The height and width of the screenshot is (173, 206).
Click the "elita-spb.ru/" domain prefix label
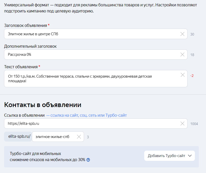(17, 136)
